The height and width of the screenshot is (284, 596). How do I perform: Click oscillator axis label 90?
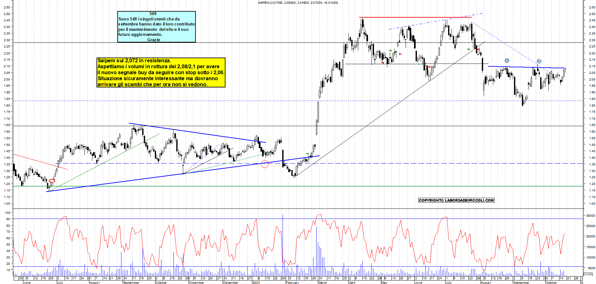[8, 219]
